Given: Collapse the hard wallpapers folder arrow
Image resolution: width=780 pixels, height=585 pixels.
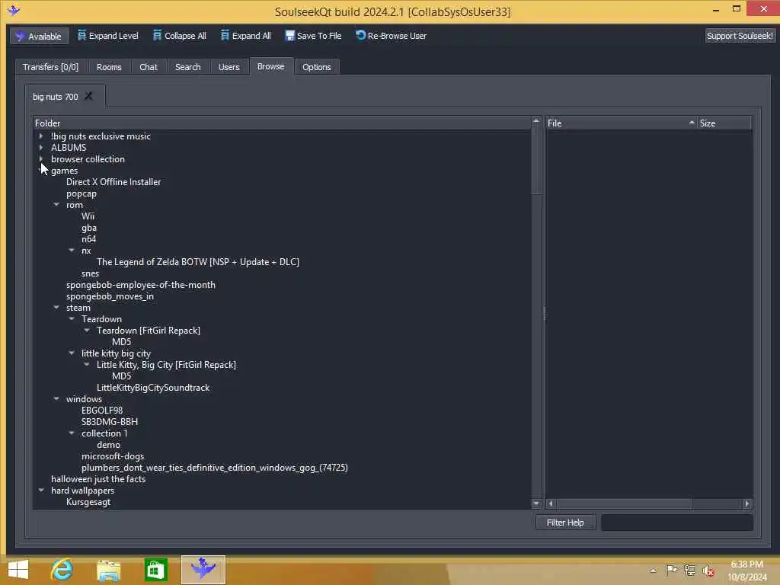Looking at the screenshot, I should pos(41,491).
